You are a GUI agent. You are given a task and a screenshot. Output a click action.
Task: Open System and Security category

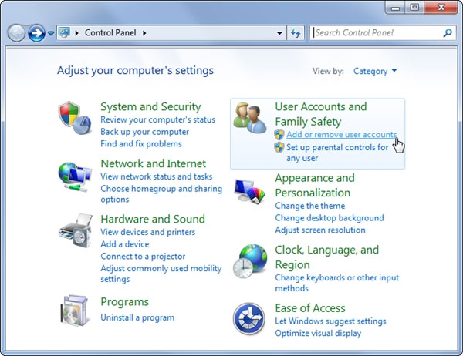click(150, 106)
